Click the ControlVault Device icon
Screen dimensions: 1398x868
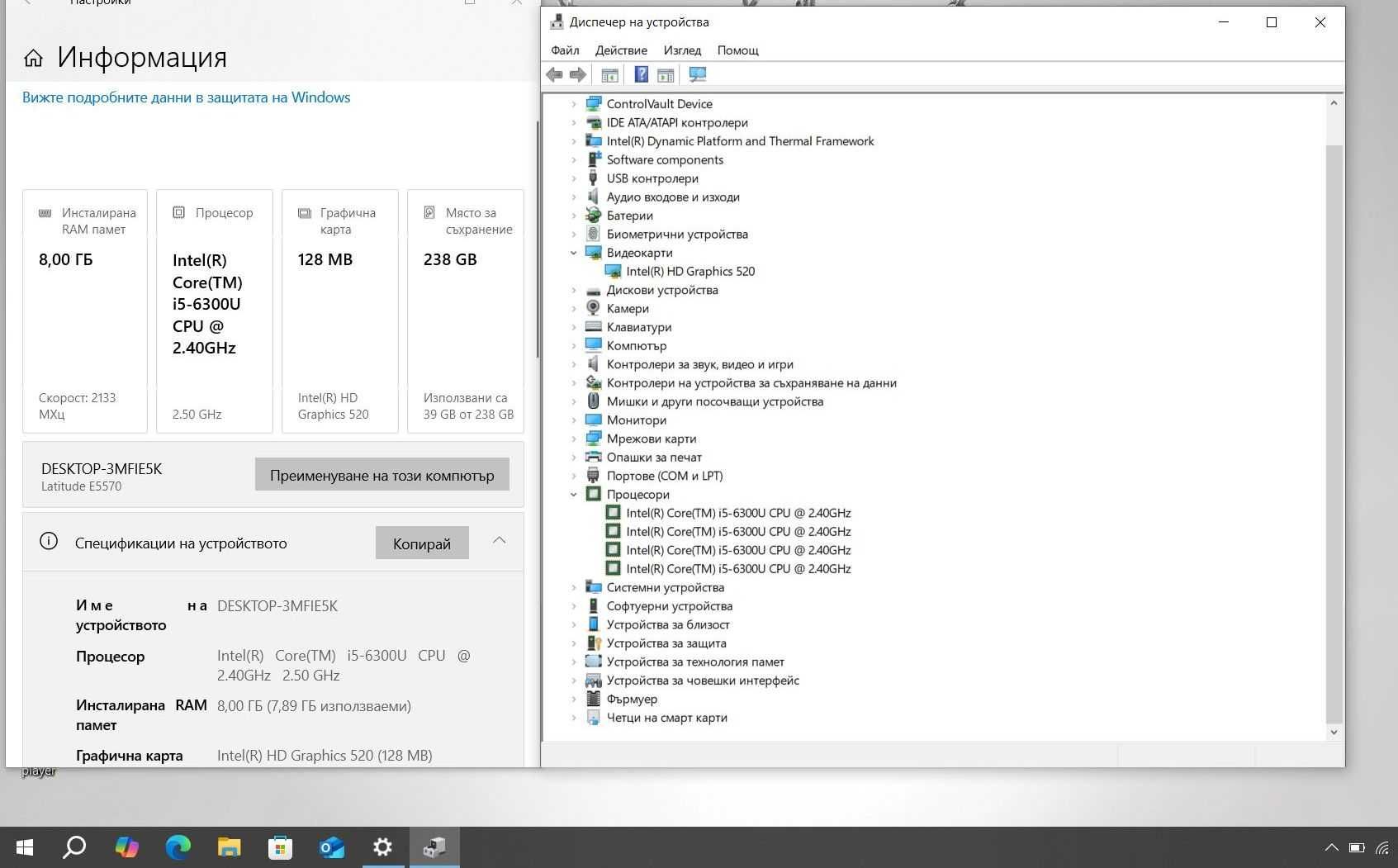click(x=593, y=103)
